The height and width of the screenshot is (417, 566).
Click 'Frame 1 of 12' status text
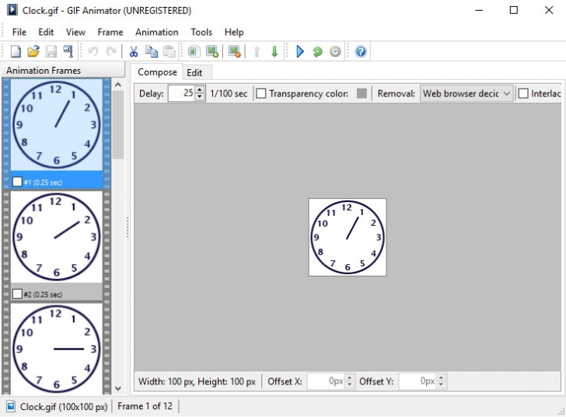click(145, 406)
